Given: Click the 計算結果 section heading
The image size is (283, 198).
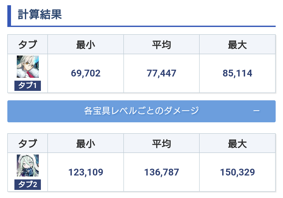Looking at the screenshot, I should pyautogui.click(x=40, y=15).
